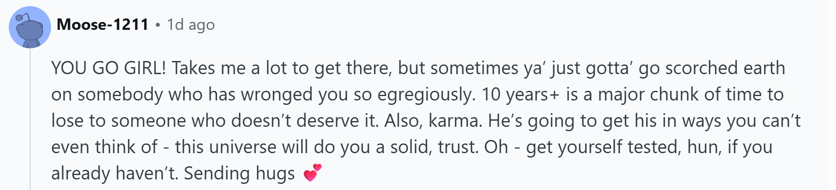Screen dimensions: 836x190
Task: Collapse the thread using the vertical line
Action: click(x=30, y=119)
